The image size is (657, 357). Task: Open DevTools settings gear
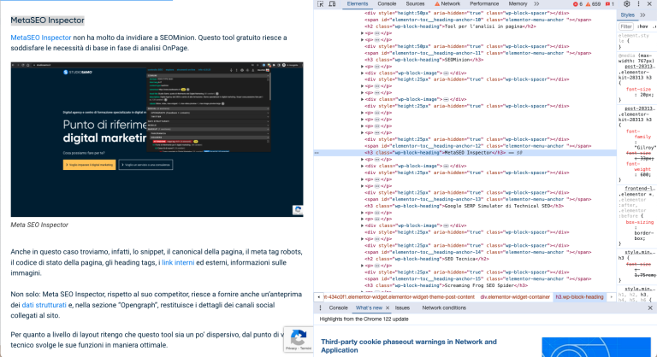pos(626,4)
